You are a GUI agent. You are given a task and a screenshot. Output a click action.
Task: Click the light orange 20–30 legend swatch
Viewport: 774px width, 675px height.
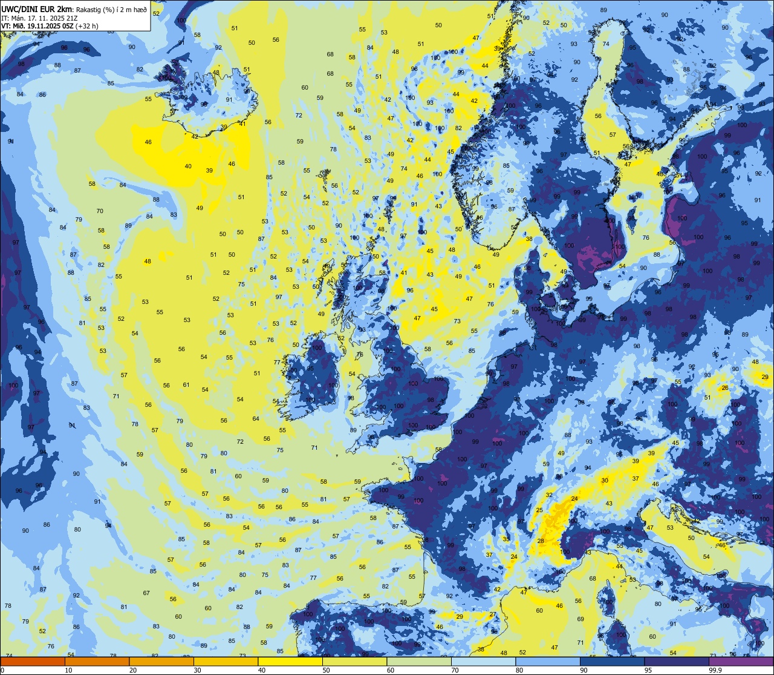coord(161,662)
